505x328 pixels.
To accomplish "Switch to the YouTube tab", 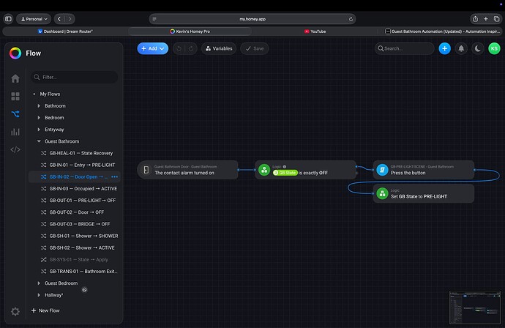I will [x=315, y=31].
